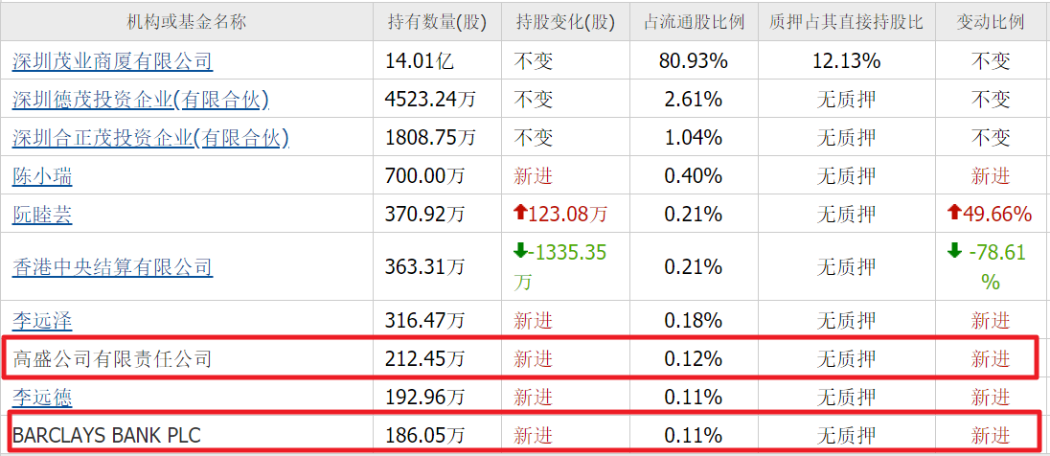The width and height of the screenshot is (1050, 456).
Task: Open the 深圳茂业商厦有限公司 link
Action: pyautogui.click(x=112, y=61)
